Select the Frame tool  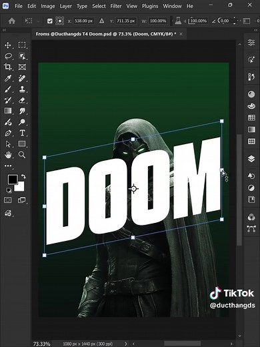pyautogui.click(x=22, y=67)
